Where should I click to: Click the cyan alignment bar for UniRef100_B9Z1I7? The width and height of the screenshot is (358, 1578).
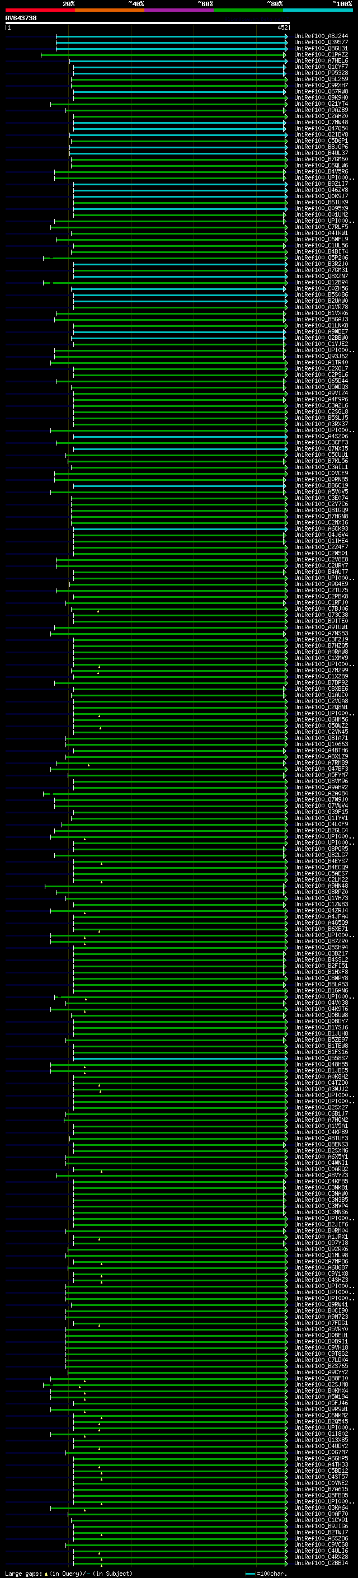180,184
